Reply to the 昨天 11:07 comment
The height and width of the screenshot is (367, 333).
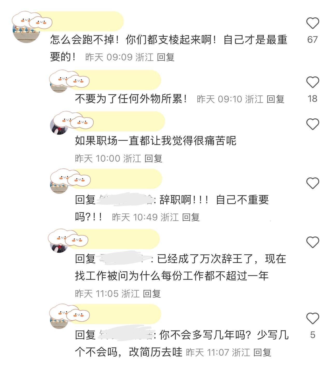click(262, 352)
